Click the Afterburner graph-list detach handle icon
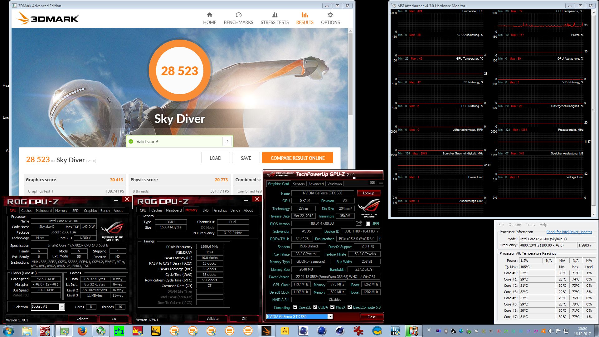This screenshot has width=599, height=337. point(593,110)
